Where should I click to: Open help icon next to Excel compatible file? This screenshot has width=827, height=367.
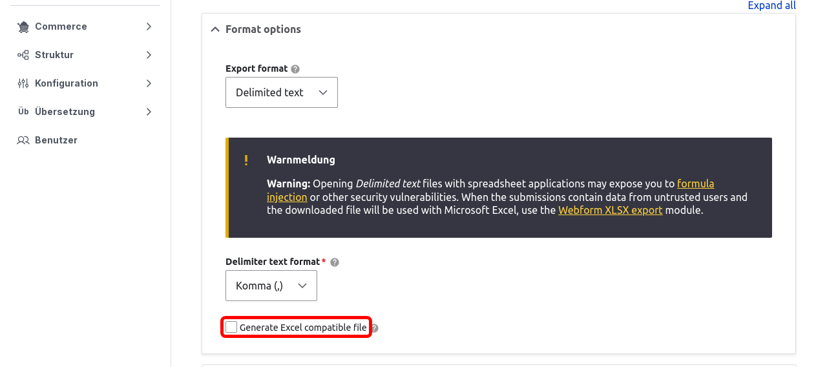(374, 328)
